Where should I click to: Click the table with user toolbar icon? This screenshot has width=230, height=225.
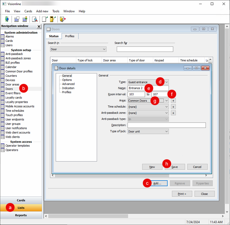pos(25,19)
